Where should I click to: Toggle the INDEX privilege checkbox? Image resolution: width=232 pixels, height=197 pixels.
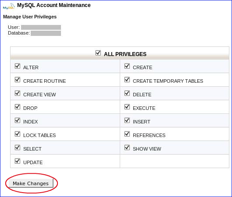[x=18, y=120]
